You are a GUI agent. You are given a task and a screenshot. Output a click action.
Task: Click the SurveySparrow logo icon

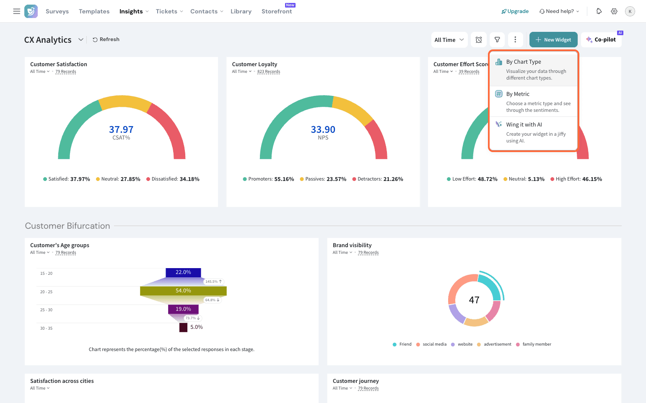tap(31, 11)
